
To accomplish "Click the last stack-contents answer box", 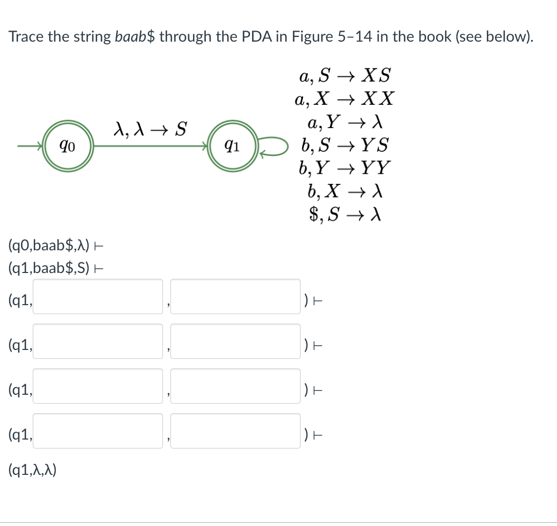I will tap(235, 431).
